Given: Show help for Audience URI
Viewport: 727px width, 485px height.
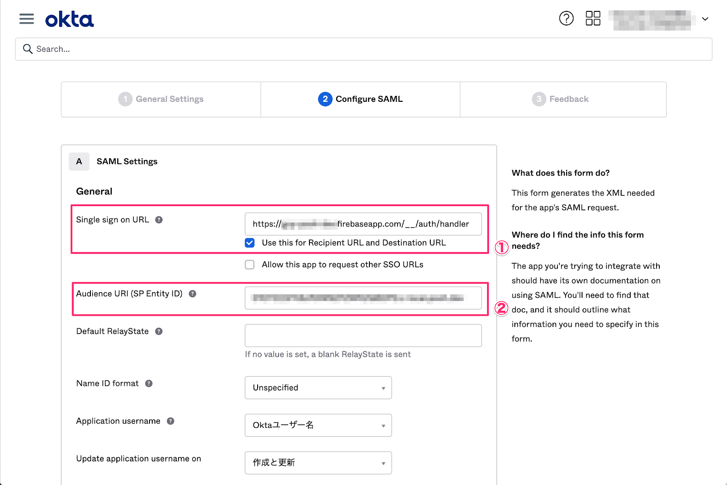Looking at the screenshot, I should (x=193, y=294).
